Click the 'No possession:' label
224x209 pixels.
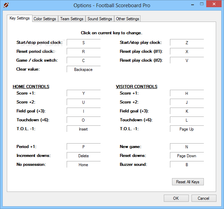(31, 164)
